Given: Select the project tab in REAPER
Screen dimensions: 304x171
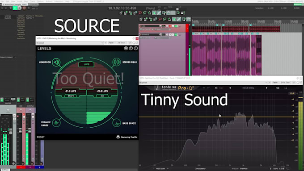Looking at the screenshot, I should coord(15,4).
